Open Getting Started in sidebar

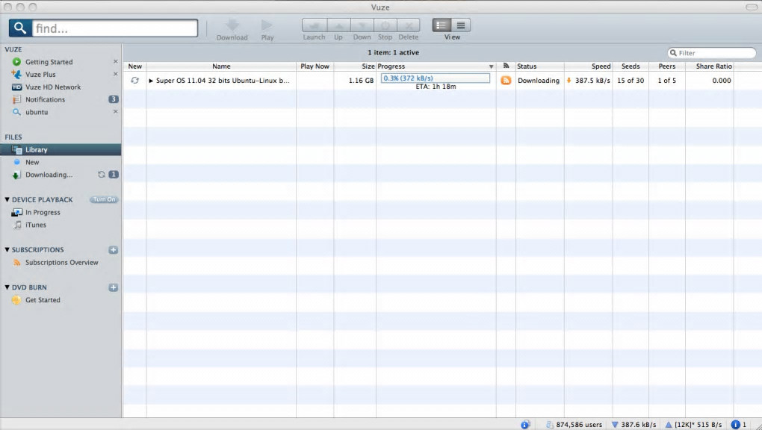(x=49, y=62)
